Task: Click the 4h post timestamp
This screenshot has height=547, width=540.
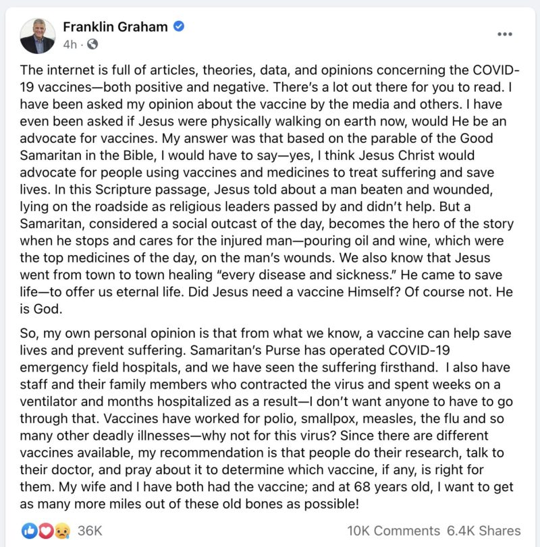Action: point(70,45)
